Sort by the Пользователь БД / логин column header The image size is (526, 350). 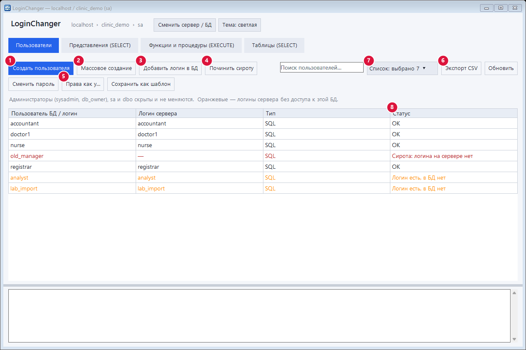click(x=72, y=113)
